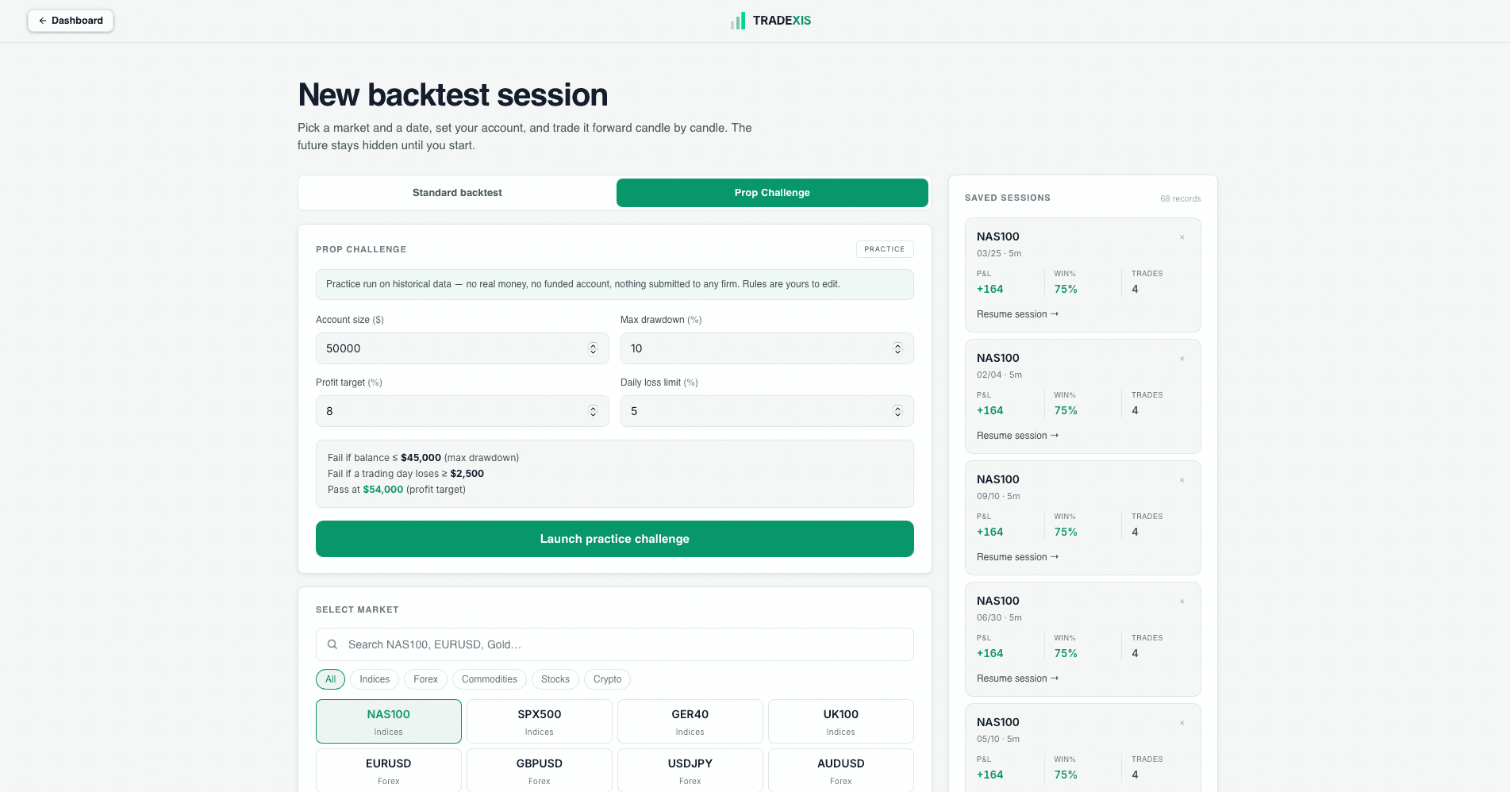The height and width of the screenshot is (792, 1510).
Task: Focus the Account size input field
Action: pyautogui.click(x=463, y=348)
